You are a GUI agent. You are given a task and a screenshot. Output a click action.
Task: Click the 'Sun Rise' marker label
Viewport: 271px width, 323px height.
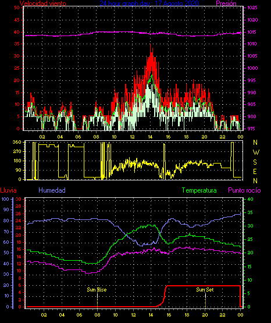97,290
